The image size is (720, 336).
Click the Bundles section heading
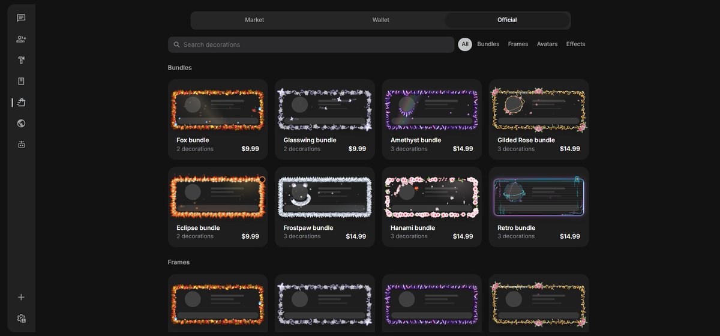[x=180, y=68]
